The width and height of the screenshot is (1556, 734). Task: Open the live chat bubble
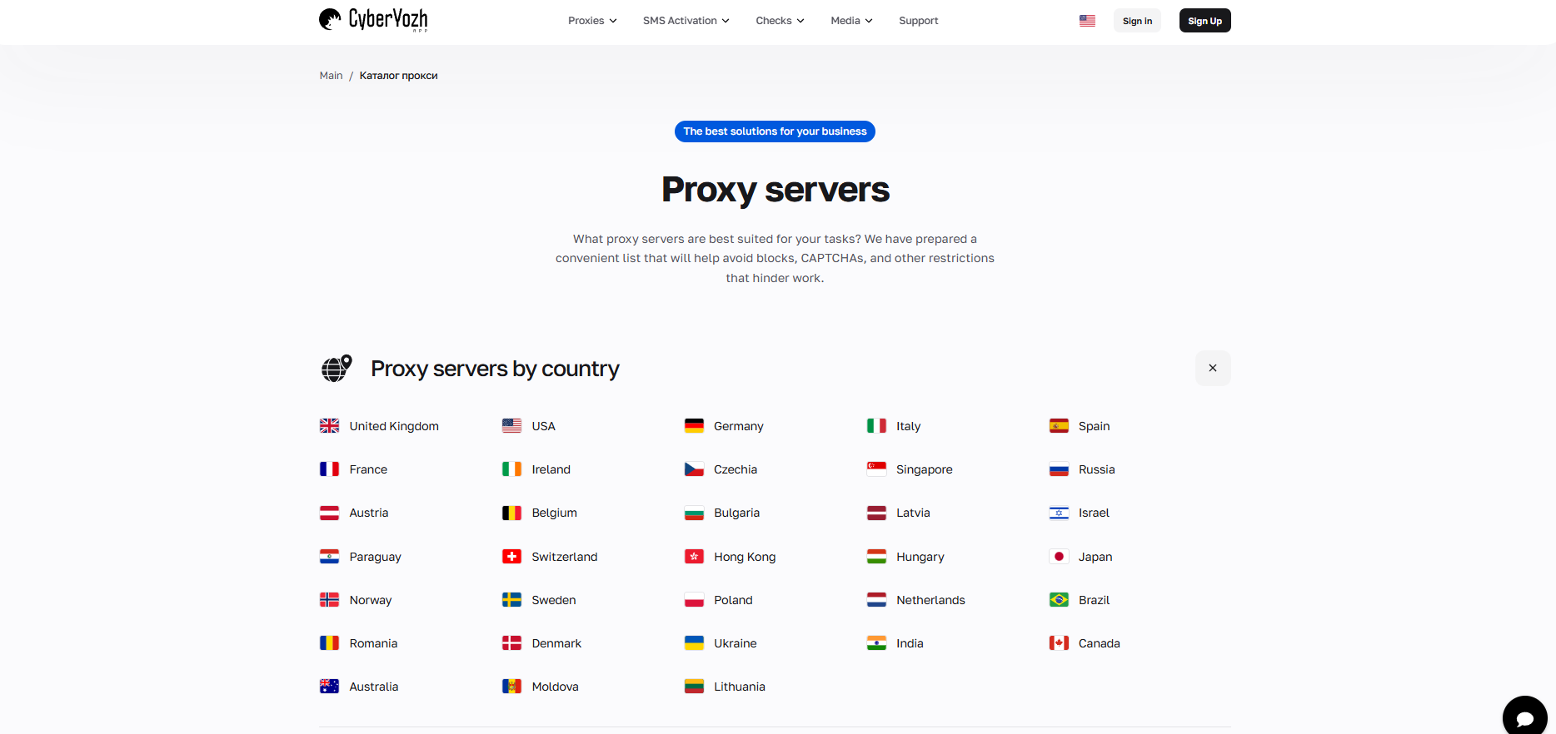tap(1524, 717)
